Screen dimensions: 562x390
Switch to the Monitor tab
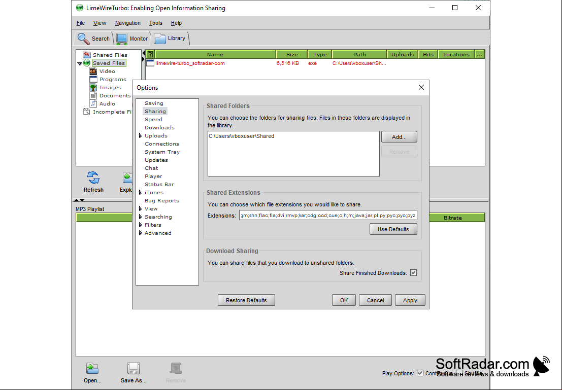(132, 39)
